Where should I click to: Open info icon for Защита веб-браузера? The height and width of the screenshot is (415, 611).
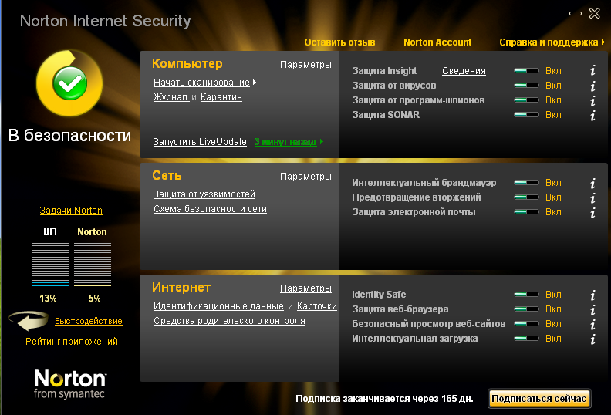click(x=592, y=310)
